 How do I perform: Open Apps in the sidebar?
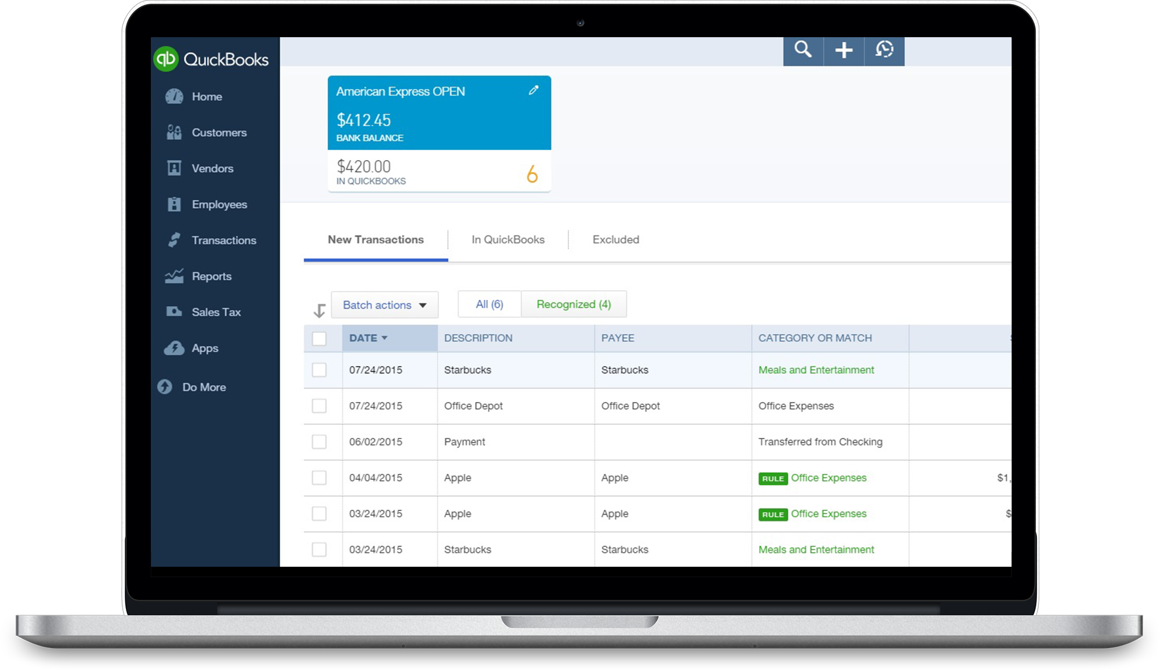tap(205, 349)
